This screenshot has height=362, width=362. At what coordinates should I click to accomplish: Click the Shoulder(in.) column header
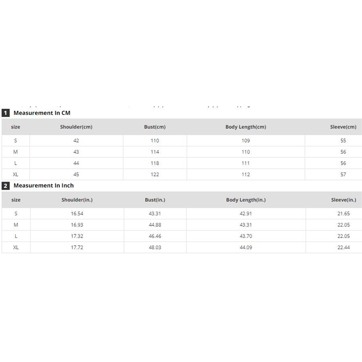(x=77, y=200)
